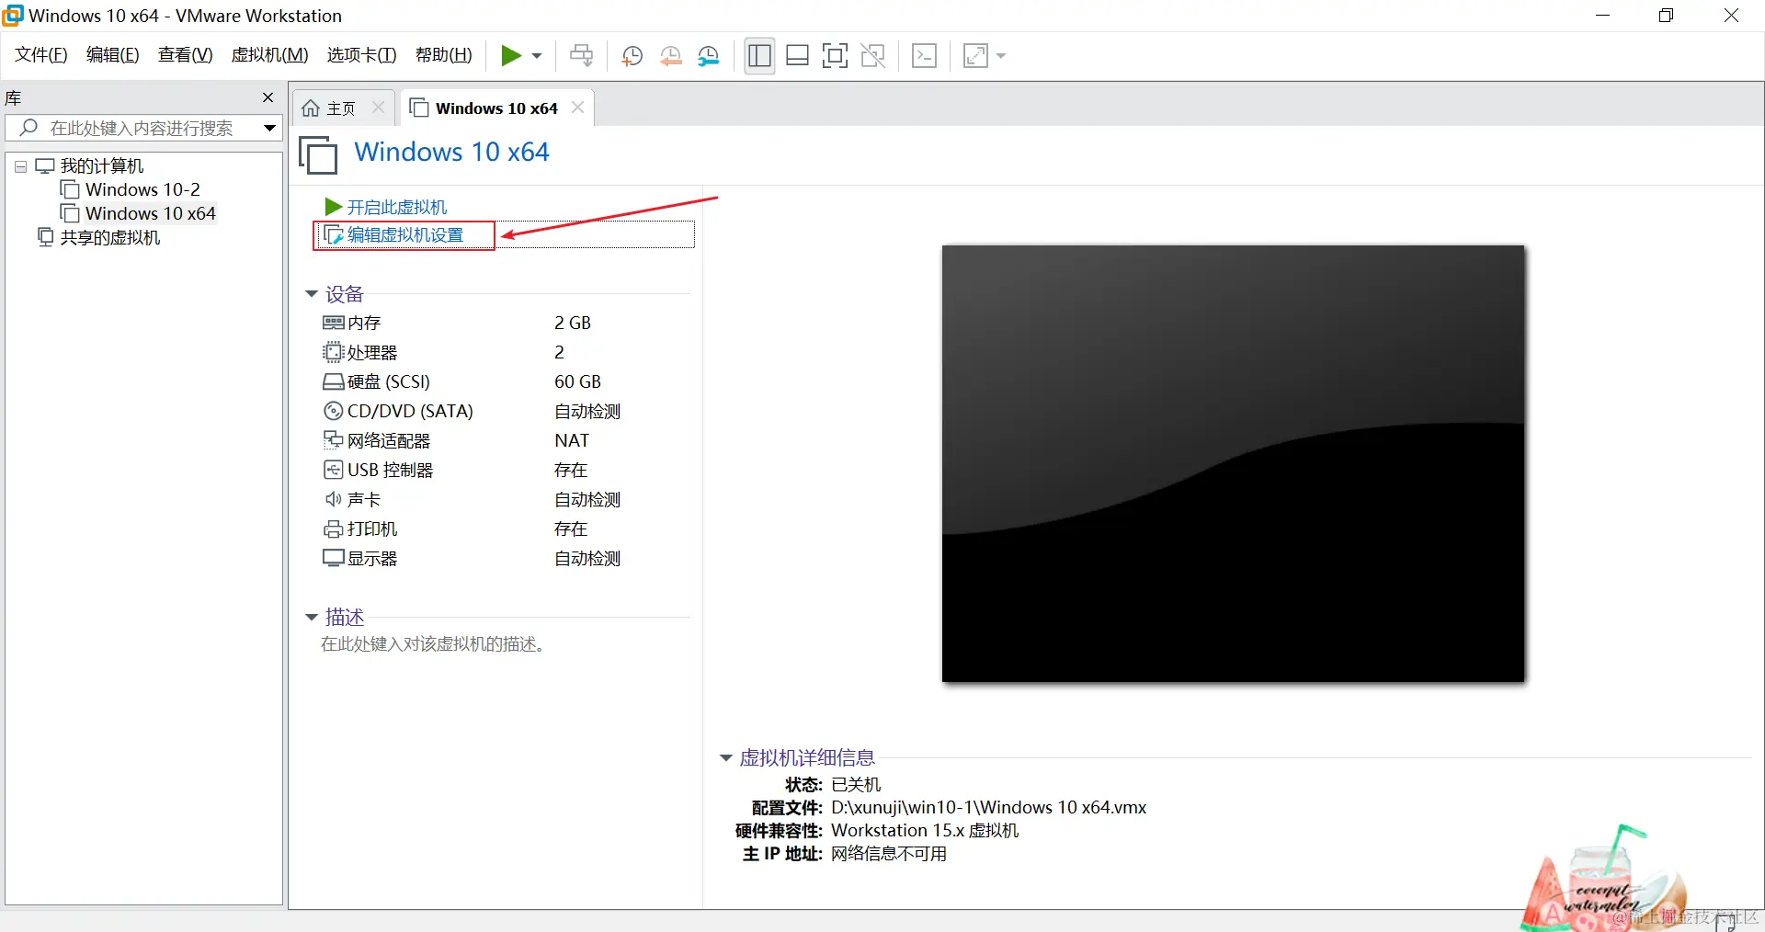Open the stretch display dropdown arrow
The image size is (1765, 932).
coord(1001,56)
